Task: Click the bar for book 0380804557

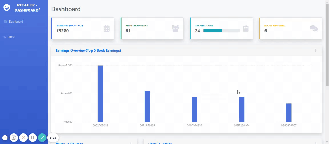Action: [x=289, y=112]
